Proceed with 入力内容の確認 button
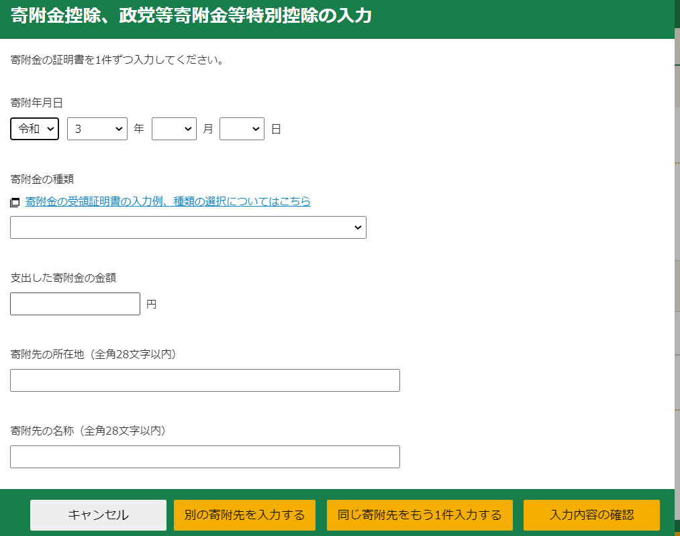This screenshot has height=536, width=680. tap(591, 515)
